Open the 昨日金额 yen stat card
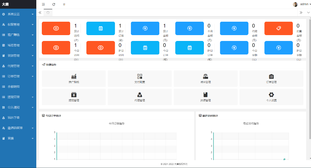 coord(279,48)
